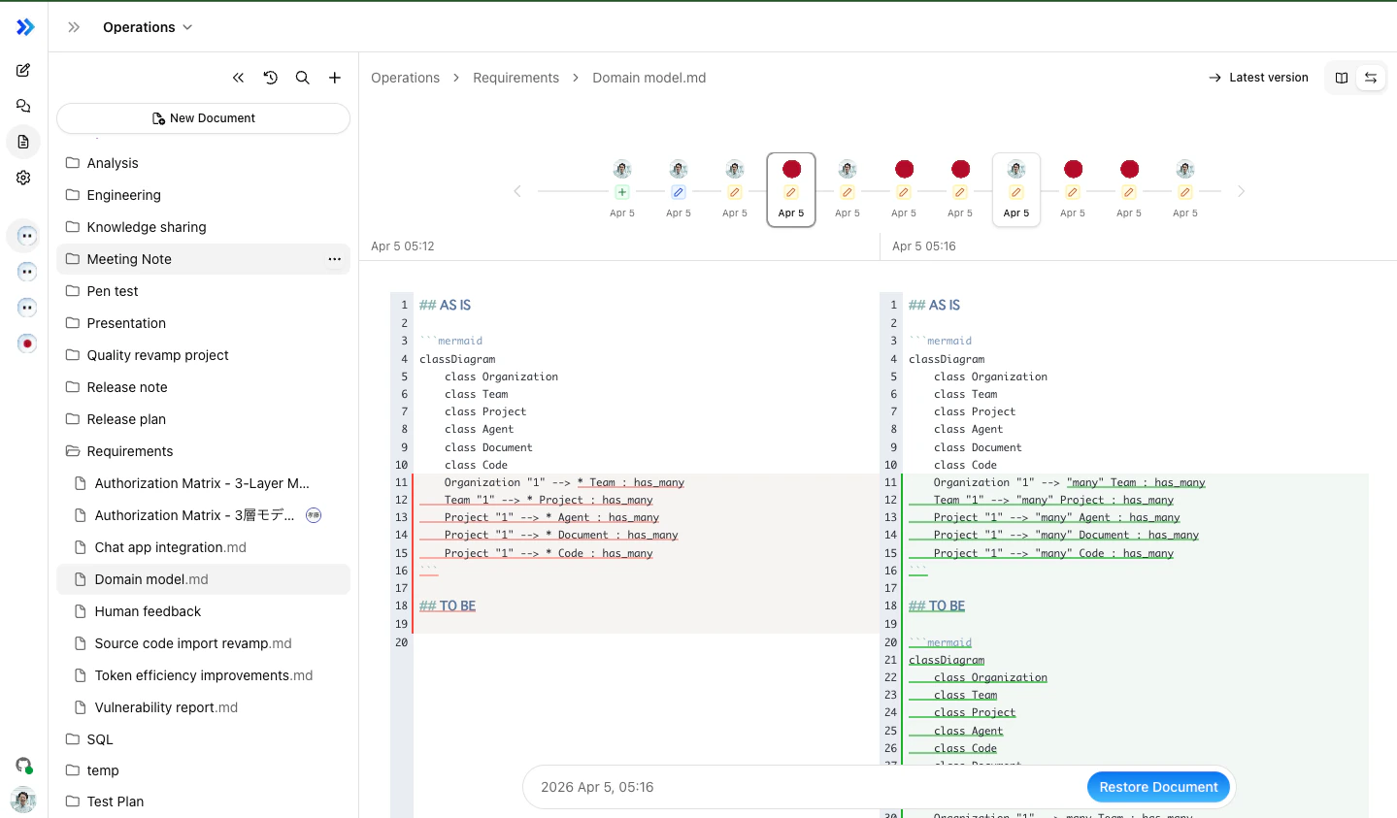Select the version marked with the blue pencil icon
The image size is (1397, 818).
tap(679, 190)
